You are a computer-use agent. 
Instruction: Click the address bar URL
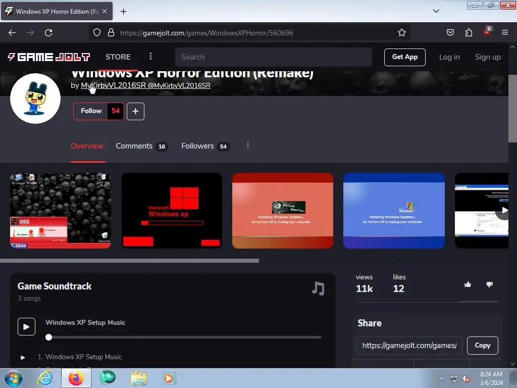(206, 33)
